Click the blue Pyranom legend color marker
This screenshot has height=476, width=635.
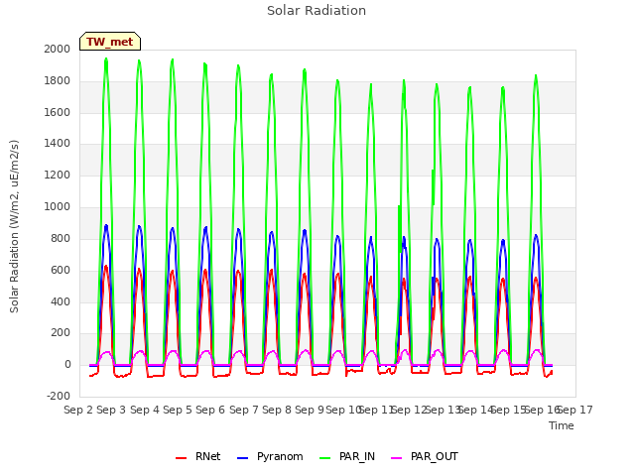click(x=242, y=458)
